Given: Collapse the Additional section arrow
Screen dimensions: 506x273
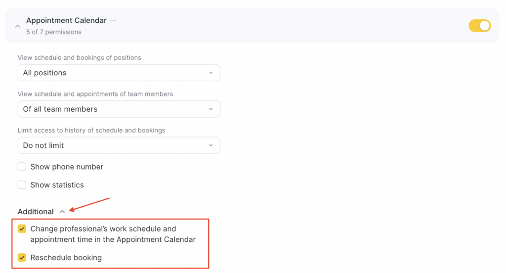Looking at the screenshot, I should [x=62, y=212].
